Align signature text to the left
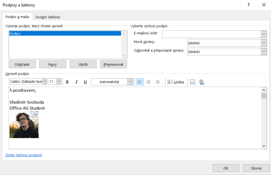Screen dimensions: 271x175 [x=140, y=82]
